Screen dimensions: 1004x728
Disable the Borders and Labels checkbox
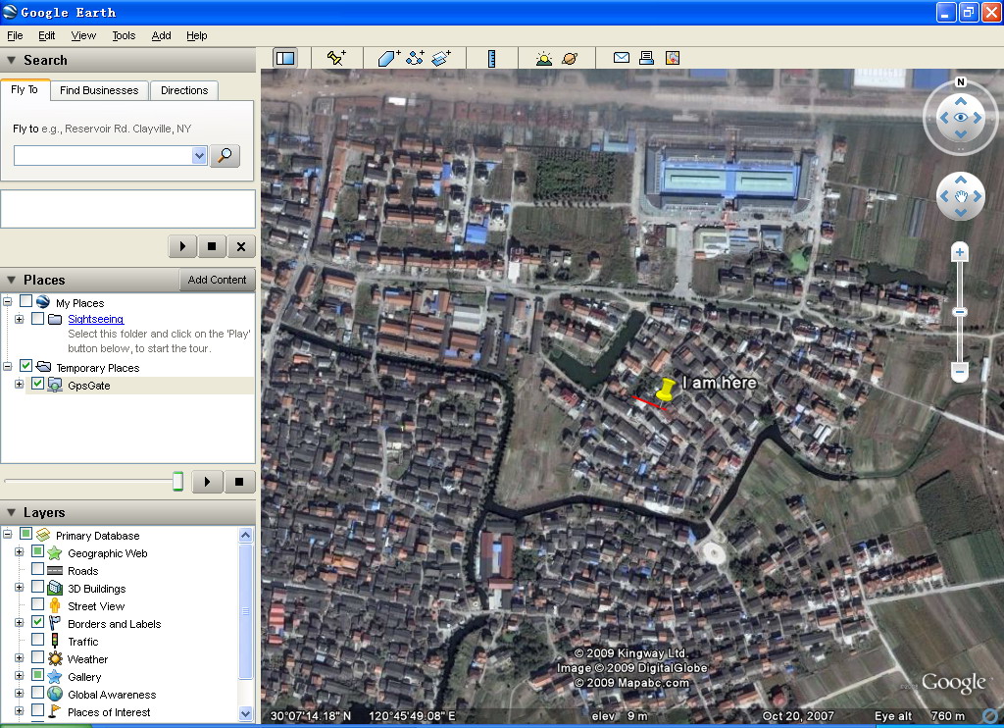38,622
